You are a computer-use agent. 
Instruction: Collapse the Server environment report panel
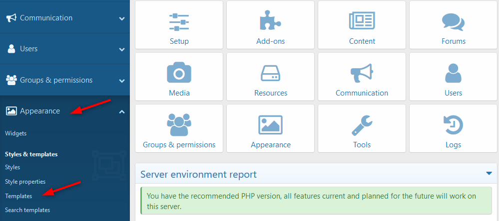(x=489, y=173)
